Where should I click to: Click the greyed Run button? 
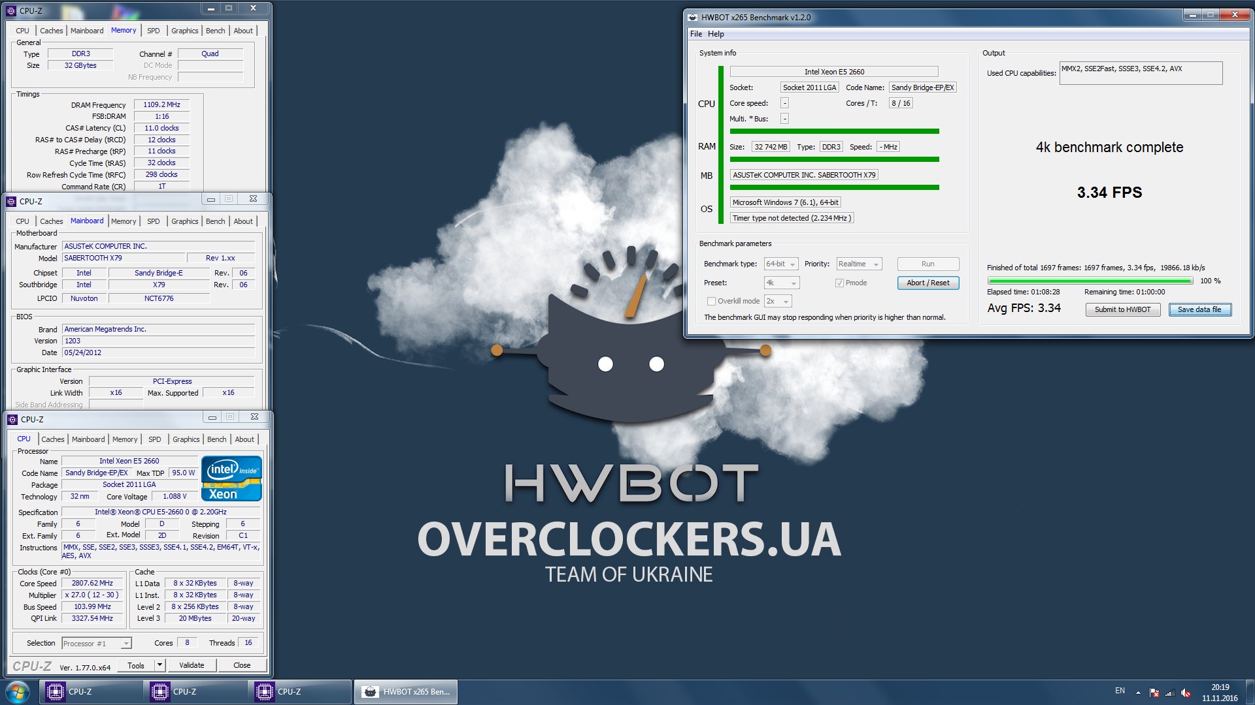(928, 264)
